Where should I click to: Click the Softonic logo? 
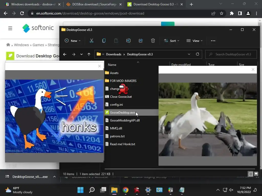pyautogui.click(x=38, y=28)
